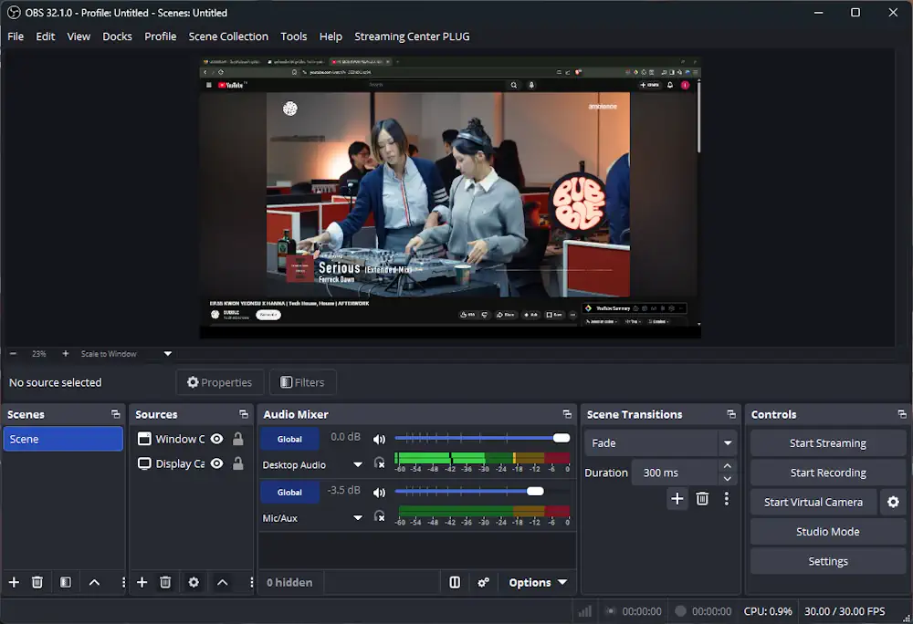Viewport: 913px width, 624px height.
Task: Select the Scene item in Scenes
Action: click(x=63, y=439)
